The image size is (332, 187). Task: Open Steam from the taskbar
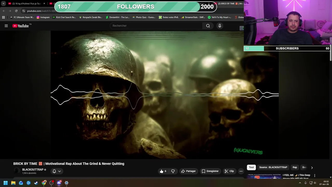(x=36, y=183)
